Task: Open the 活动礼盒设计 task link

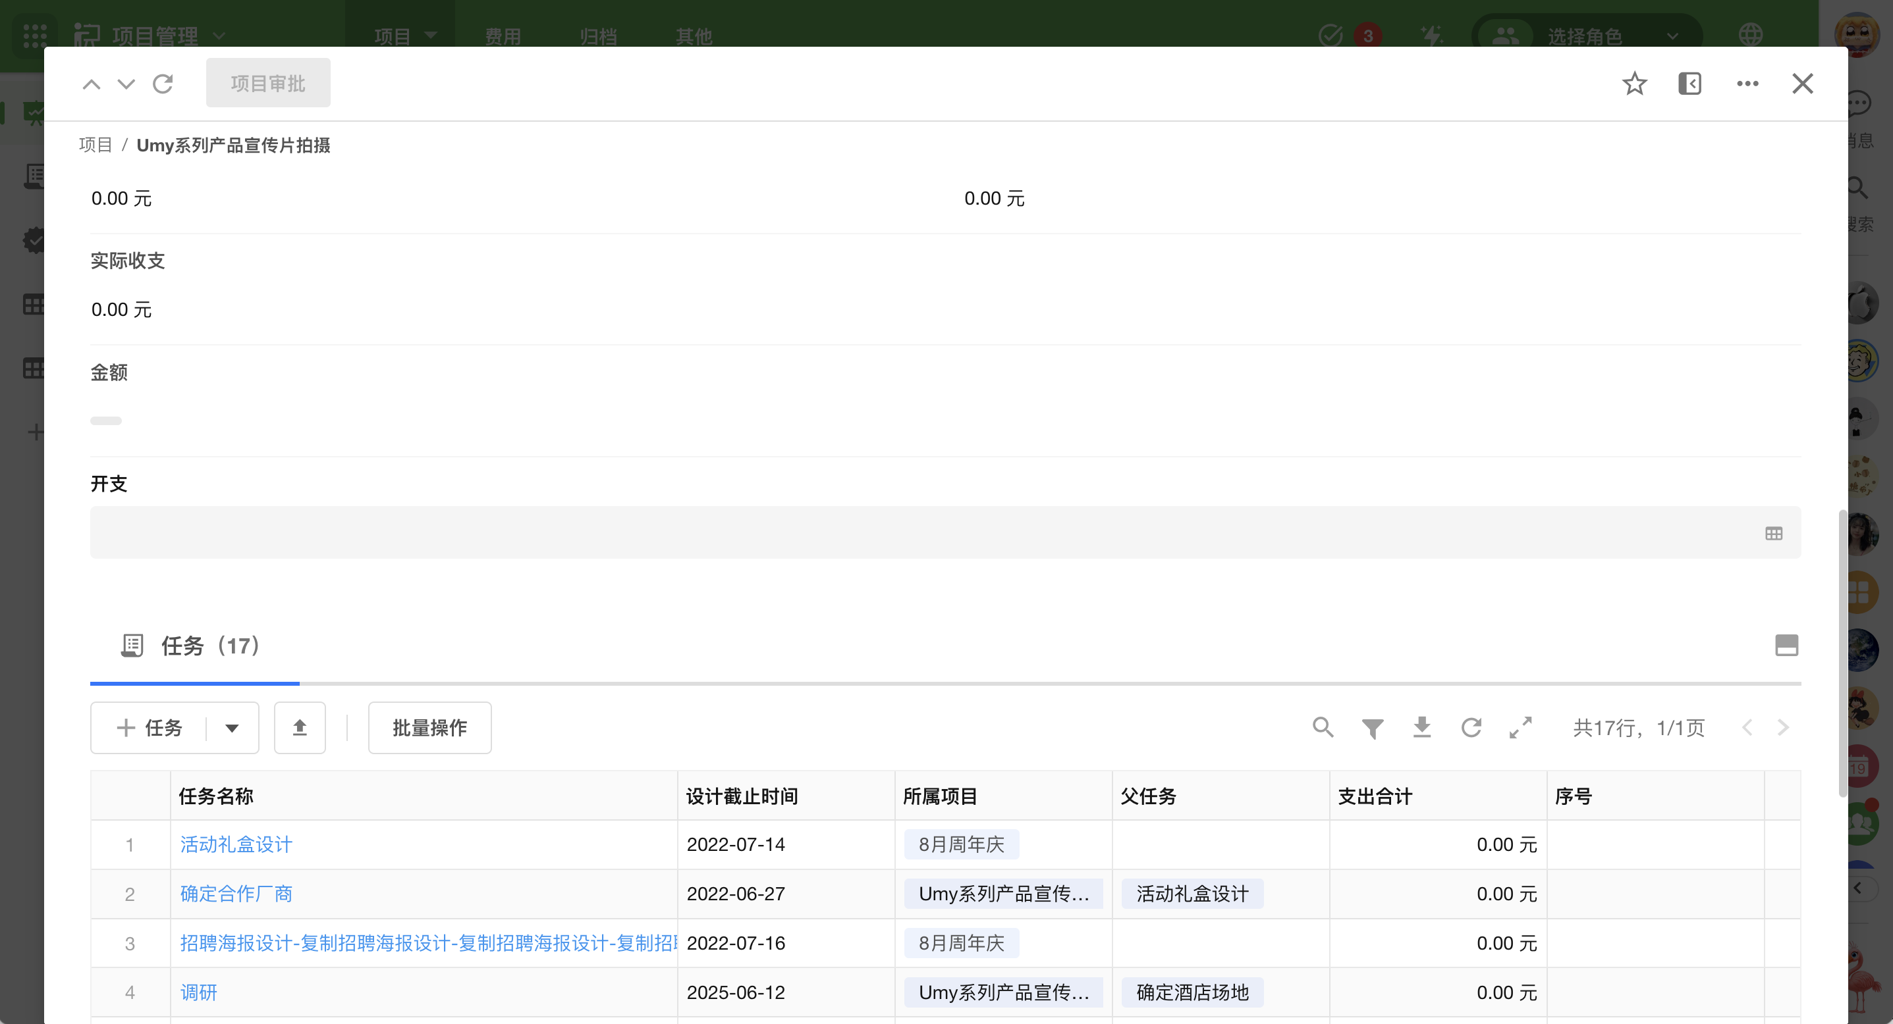Action: (x=236, y=844)
